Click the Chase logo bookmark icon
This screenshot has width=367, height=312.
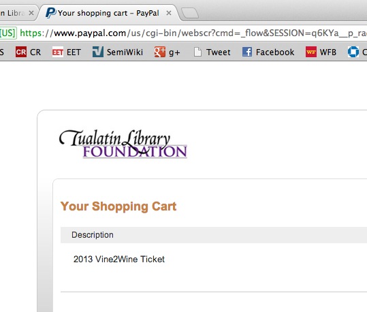pyautogui.click(x=353, y=52)
